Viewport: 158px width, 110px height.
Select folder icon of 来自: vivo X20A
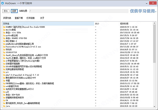(x=4, y=32)
